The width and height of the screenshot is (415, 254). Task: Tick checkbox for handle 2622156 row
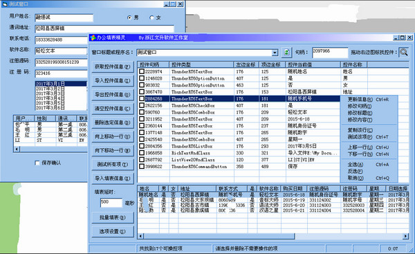click(x=142, y=105)
